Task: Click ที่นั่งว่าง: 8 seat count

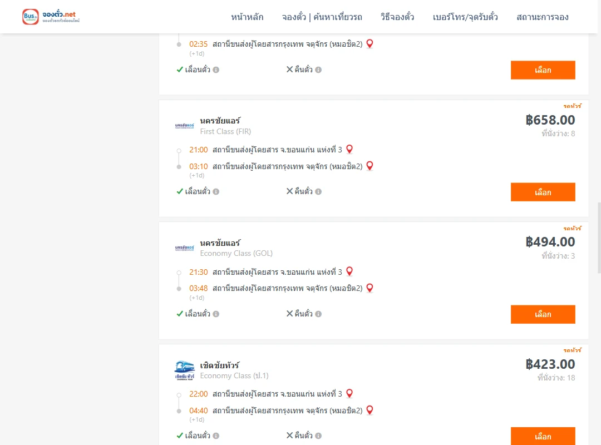Action: click(558, 133)
